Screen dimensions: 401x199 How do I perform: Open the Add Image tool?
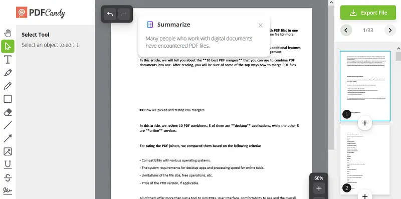point(8,151)
